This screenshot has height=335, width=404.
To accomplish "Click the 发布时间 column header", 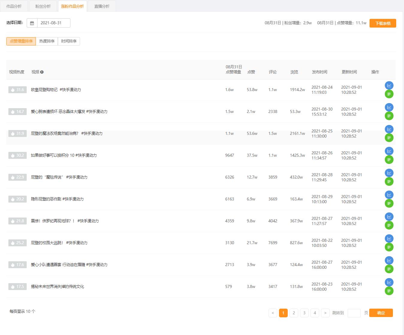I will (x=319, y=72).
